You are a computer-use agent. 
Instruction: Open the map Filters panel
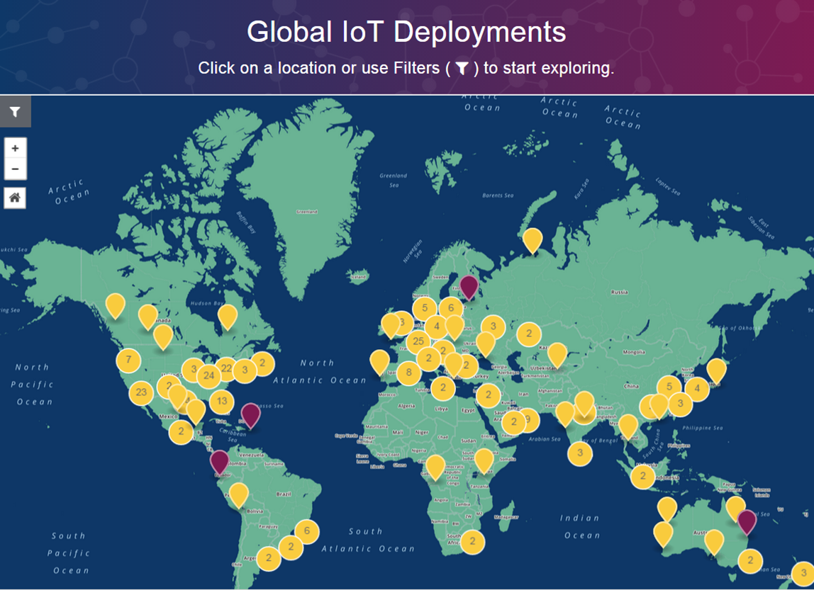pyautogui.click(x=15, y=111)
